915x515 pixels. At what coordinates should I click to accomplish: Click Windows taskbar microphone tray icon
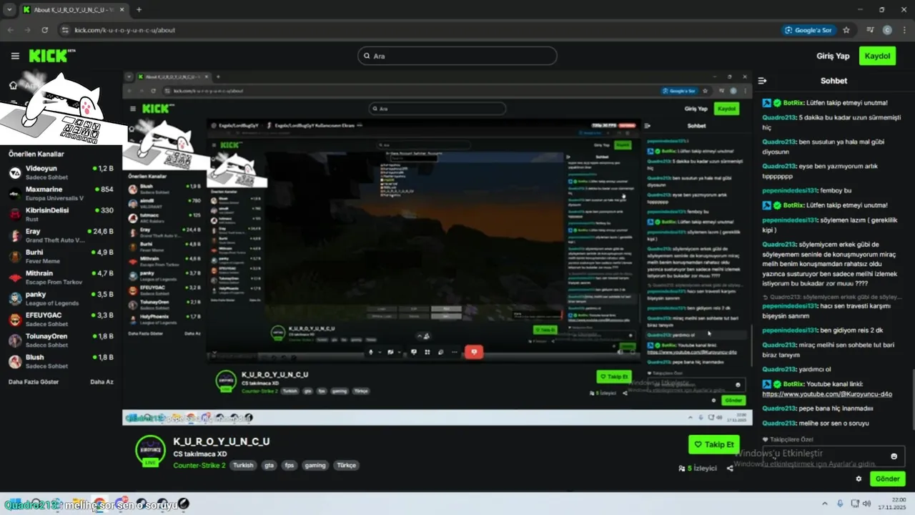(x=840, y=504)
